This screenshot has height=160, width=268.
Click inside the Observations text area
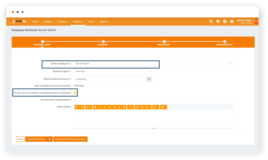click(x=153, y=119)
